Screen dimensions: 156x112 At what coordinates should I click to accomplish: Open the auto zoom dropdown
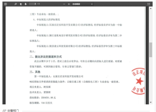coord(83,4)
